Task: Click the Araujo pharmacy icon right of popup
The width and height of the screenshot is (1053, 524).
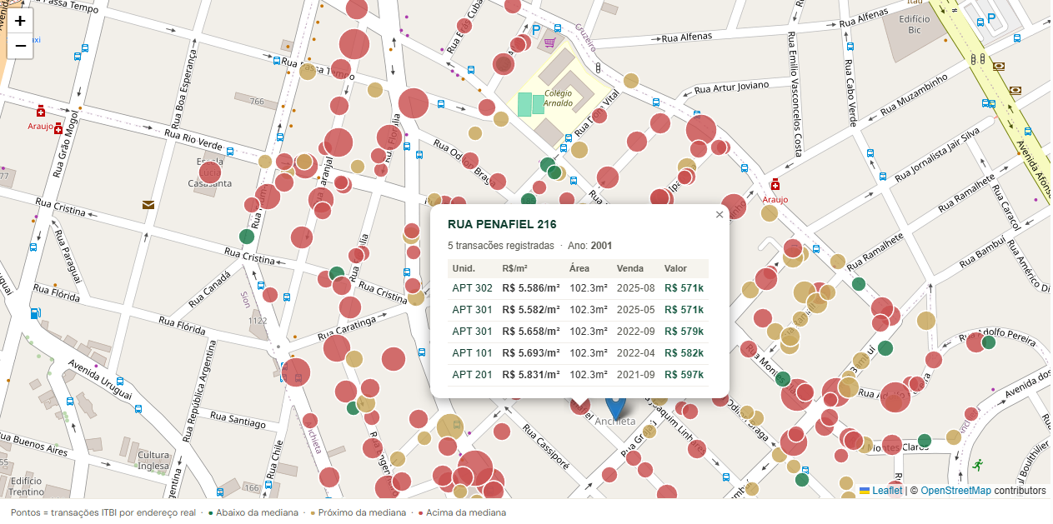Action: point(775,185)
